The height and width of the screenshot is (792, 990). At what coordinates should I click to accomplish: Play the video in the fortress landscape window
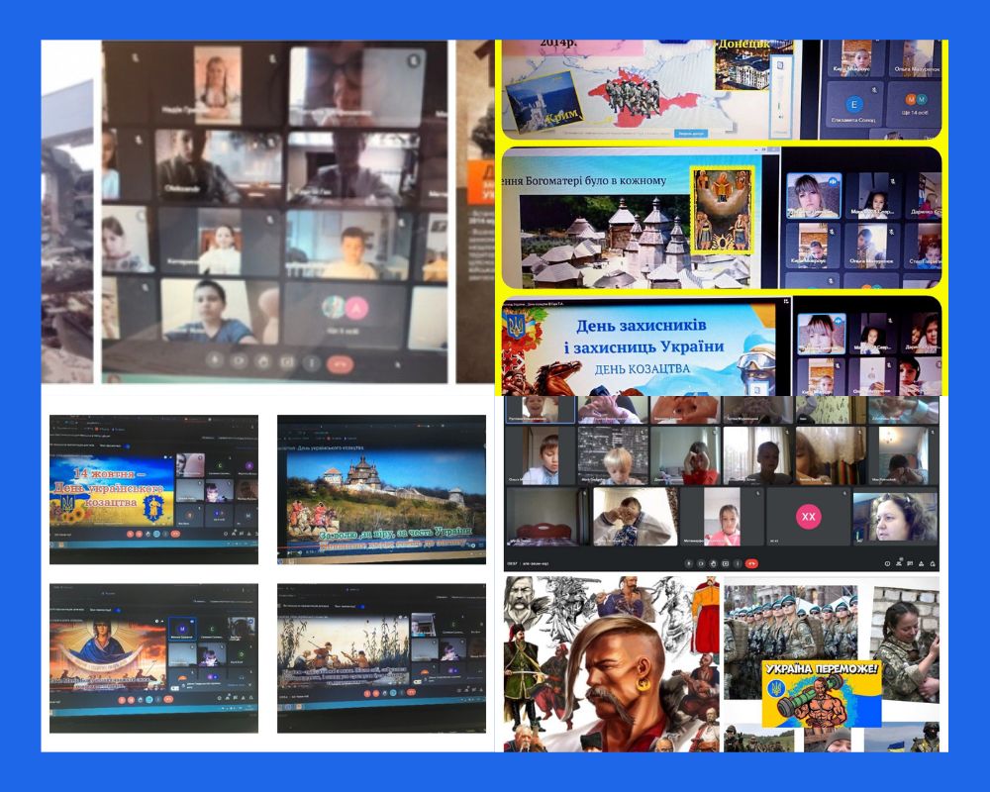(x=280, y=552)
